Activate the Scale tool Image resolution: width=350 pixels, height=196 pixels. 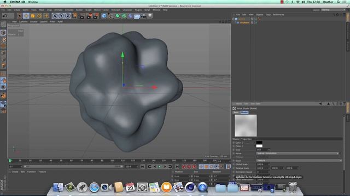pos(33,16)
